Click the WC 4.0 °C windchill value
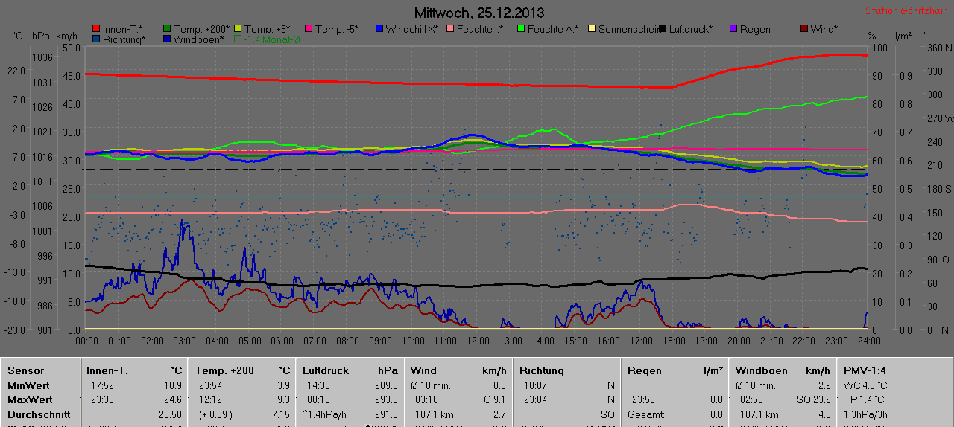The image size is (954, 427). point(865,385)
